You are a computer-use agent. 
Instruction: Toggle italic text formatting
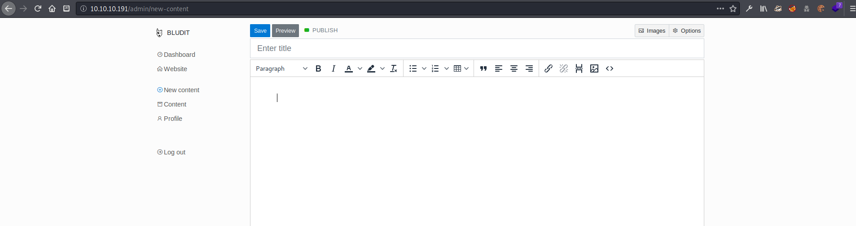tap(334, 68)
